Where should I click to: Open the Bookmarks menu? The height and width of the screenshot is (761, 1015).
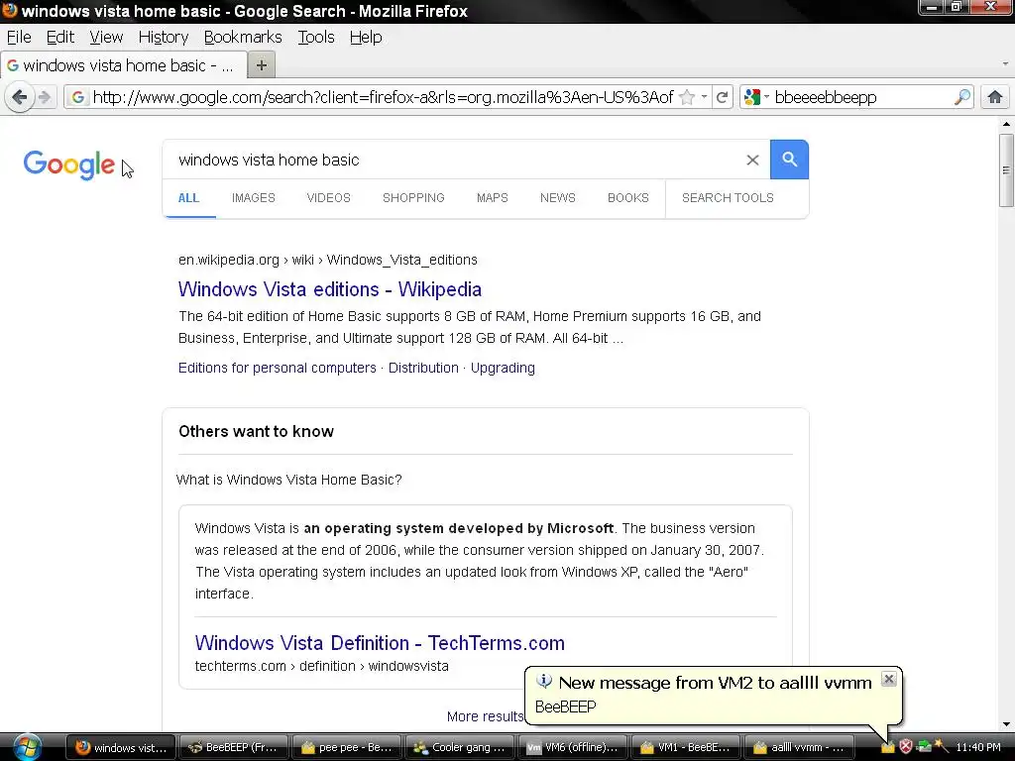(x=243, y=37)
